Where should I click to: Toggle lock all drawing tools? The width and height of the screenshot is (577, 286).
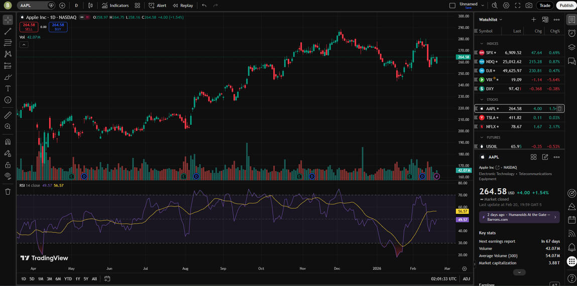click(8, 165)
